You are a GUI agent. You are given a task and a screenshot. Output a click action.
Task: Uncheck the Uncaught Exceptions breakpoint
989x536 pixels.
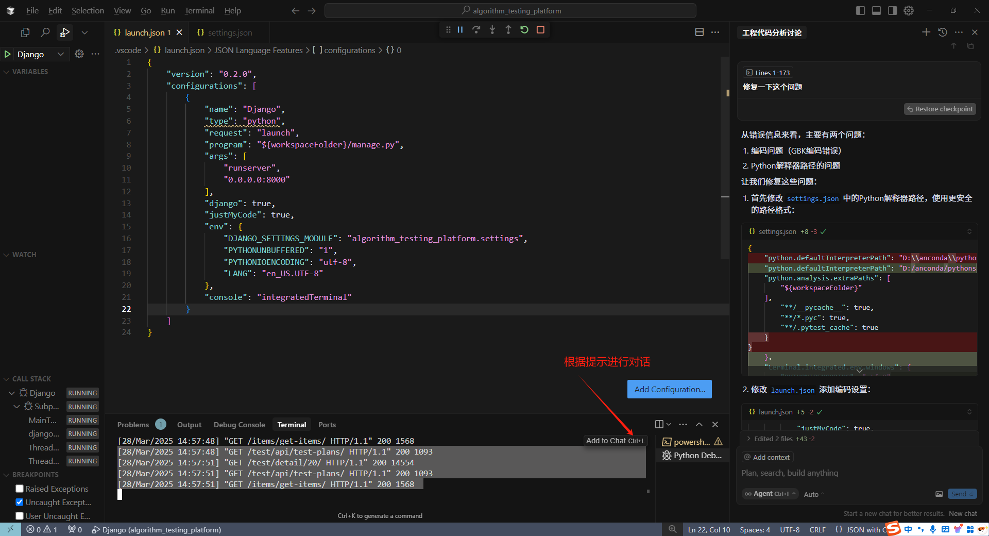(x=20, y=502)
